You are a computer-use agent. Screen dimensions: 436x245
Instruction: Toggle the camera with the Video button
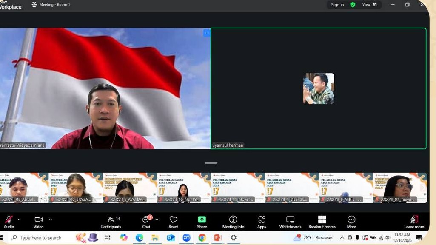pyautogui.click(x=38, y=222)
